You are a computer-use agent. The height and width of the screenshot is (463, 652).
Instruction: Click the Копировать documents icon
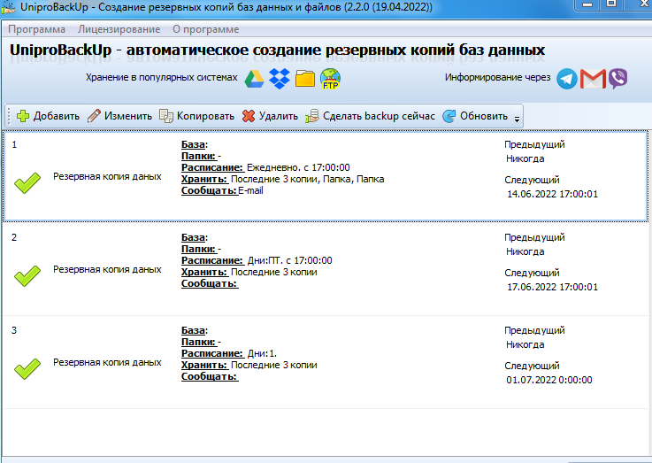(x=166, y=116)
